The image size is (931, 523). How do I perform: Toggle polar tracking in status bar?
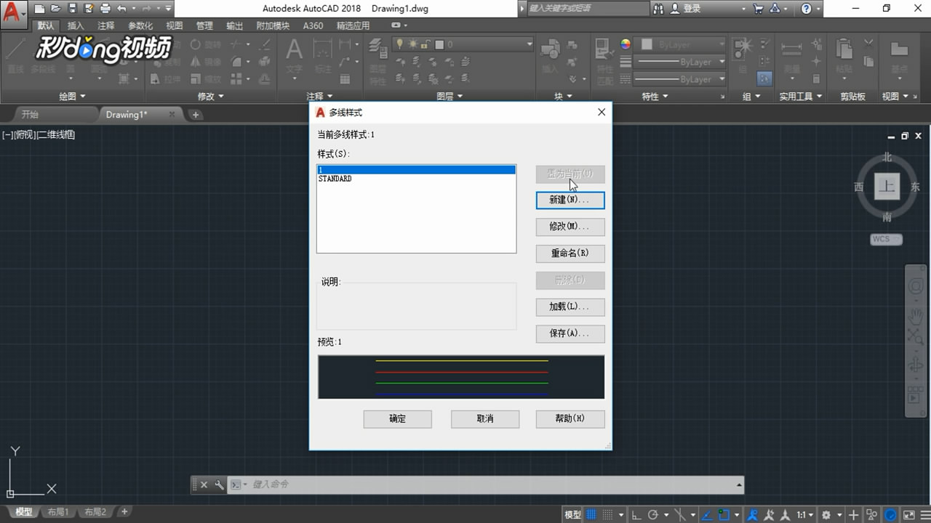coord(653,515)
